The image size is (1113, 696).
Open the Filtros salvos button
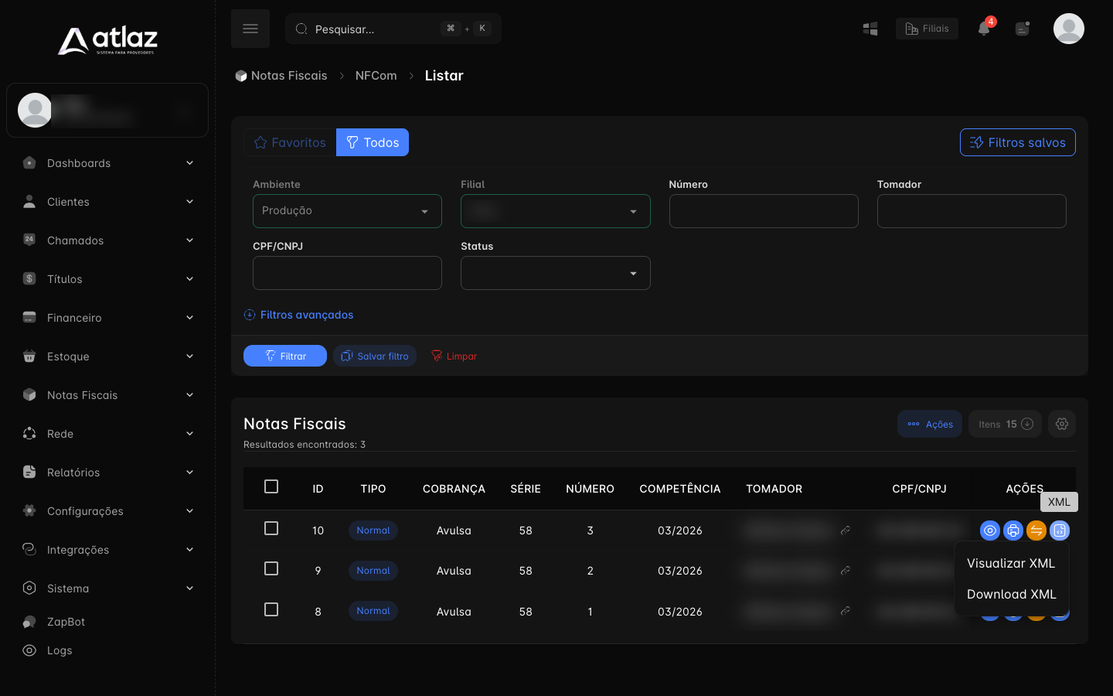(1018, 142)
